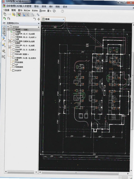Click the green page icon in third toolbar row
Image resolution: width=134 pixels, height=179 pixels.
tap(4, 18)
